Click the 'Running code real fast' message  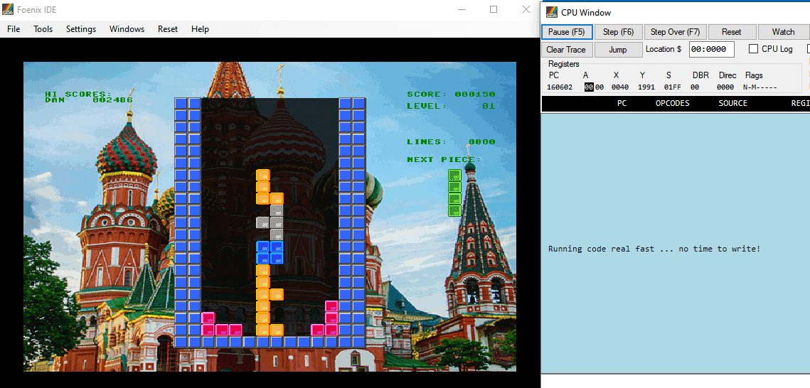(x=654, y=249)
